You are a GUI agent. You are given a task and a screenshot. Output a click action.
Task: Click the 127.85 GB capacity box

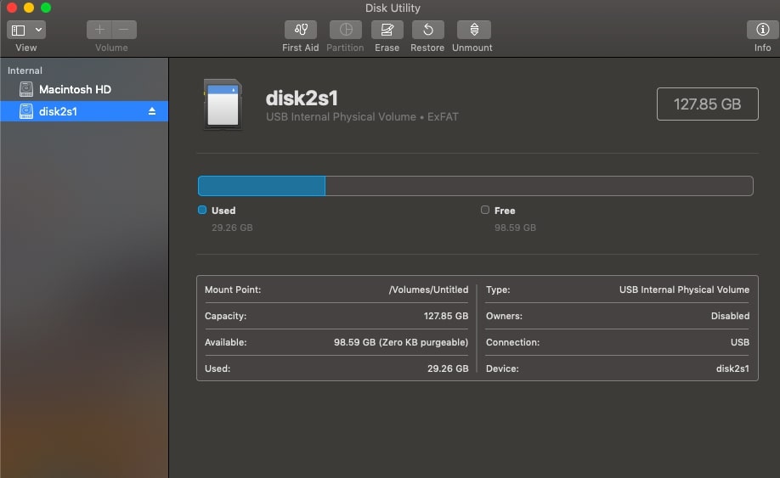tap(707, 104)
